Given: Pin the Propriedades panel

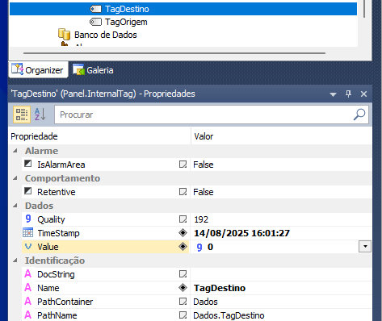Looking at the screenshot, I should pos(348,94).
